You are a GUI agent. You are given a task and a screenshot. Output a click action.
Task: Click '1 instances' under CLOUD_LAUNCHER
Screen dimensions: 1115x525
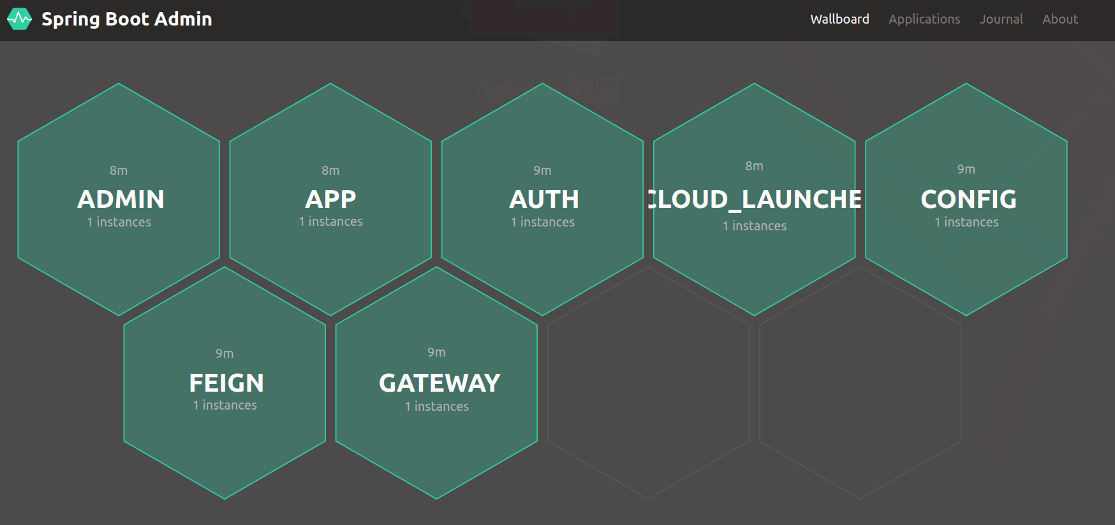click(x=754, y=226)
